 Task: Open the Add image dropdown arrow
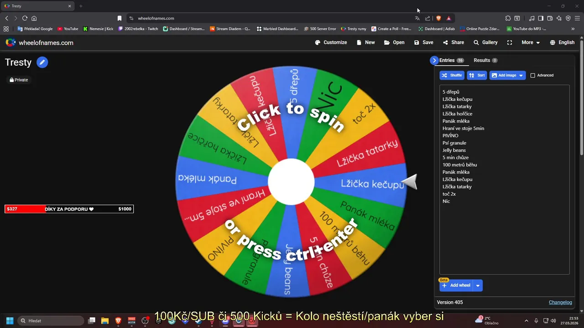pos(521,75)
